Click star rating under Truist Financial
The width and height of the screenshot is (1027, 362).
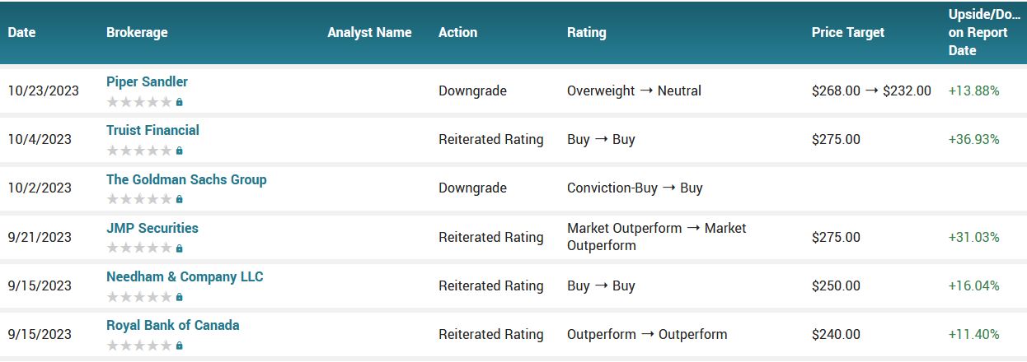[139, 151]
